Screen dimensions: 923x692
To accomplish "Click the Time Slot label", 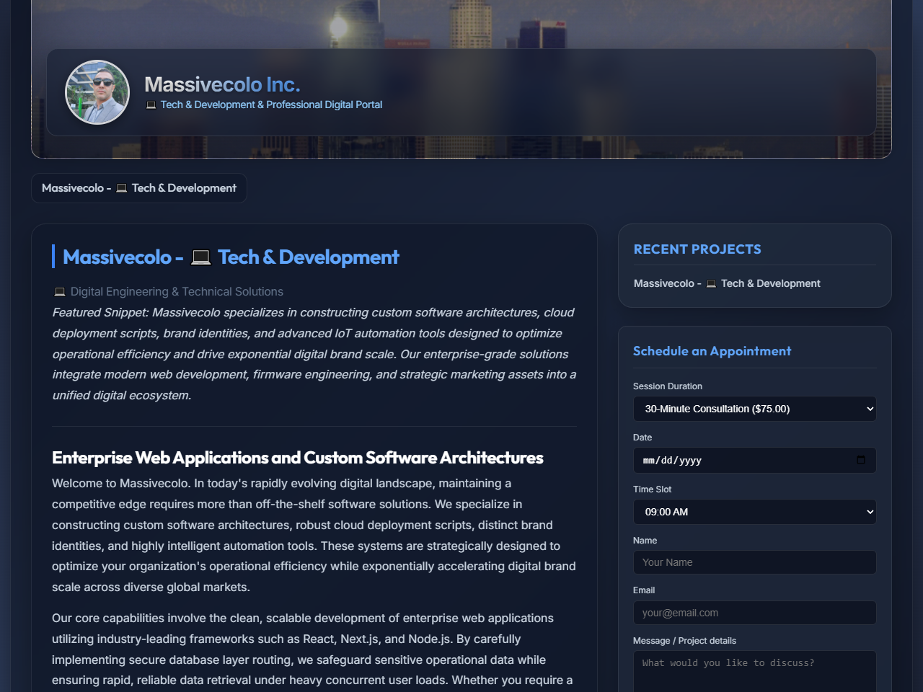I will pyautogui.click(x=652, y=489).
